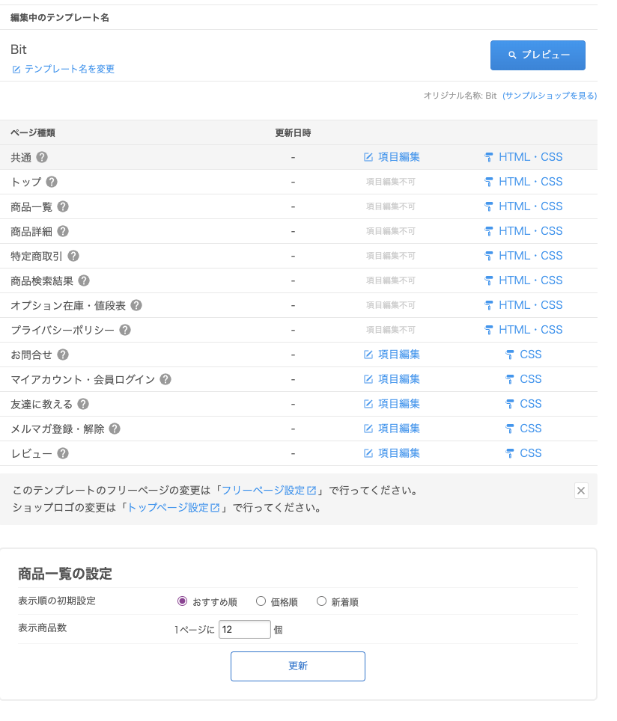Click the プレビュー preview button
This screenshot has height=721, width=617.
pyautogui.click(x=538, y=55)
